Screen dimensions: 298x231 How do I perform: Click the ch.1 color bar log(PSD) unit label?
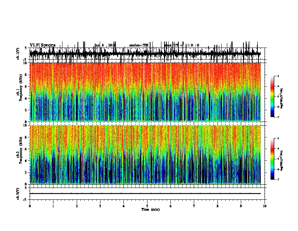tap(282, 98)
